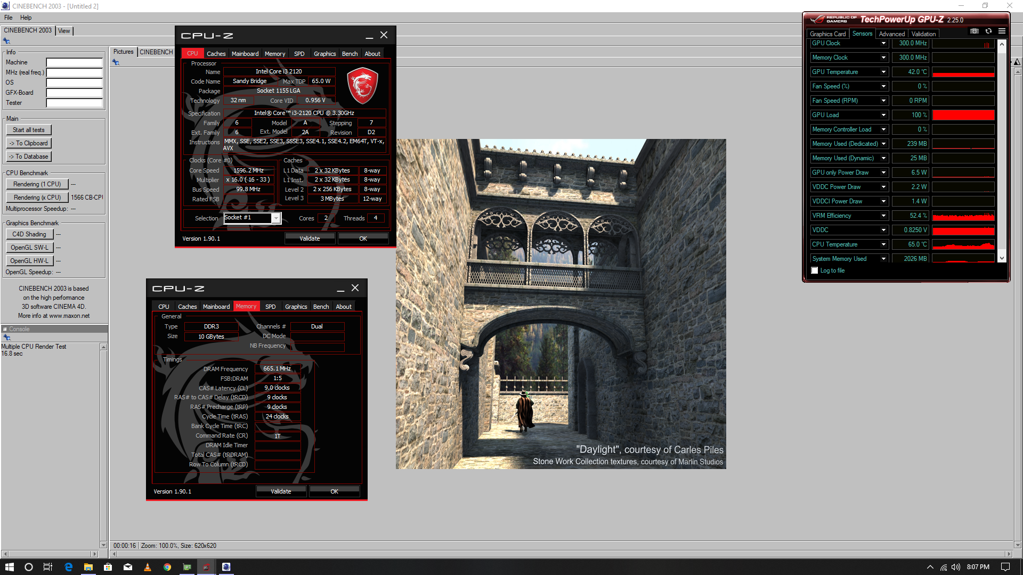Click the GPU Load red graph bar
1023x575 pixels.
[x=963, y=115]
